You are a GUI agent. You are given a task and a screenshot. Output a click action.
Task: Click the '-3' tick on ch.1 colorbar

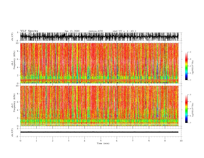(190, 52)
